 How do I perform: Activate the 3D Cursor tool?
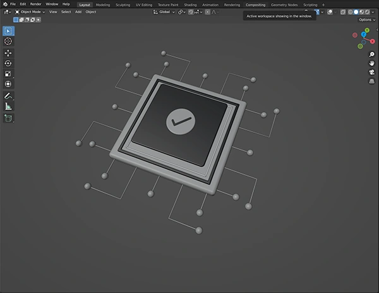[x=8, y=41]
